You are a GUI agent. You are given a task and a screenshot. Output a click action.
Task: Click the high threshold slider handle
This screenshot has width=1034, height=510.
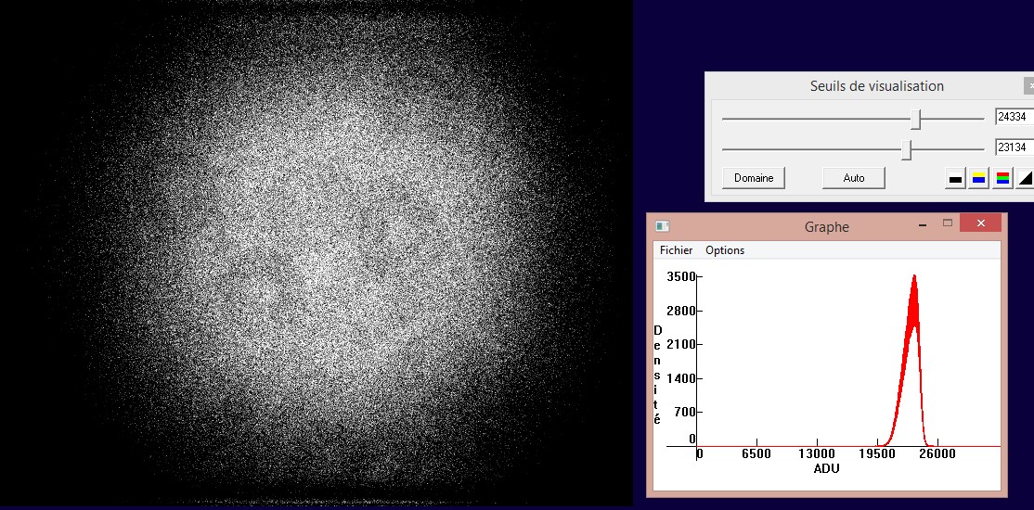point(916,120)
